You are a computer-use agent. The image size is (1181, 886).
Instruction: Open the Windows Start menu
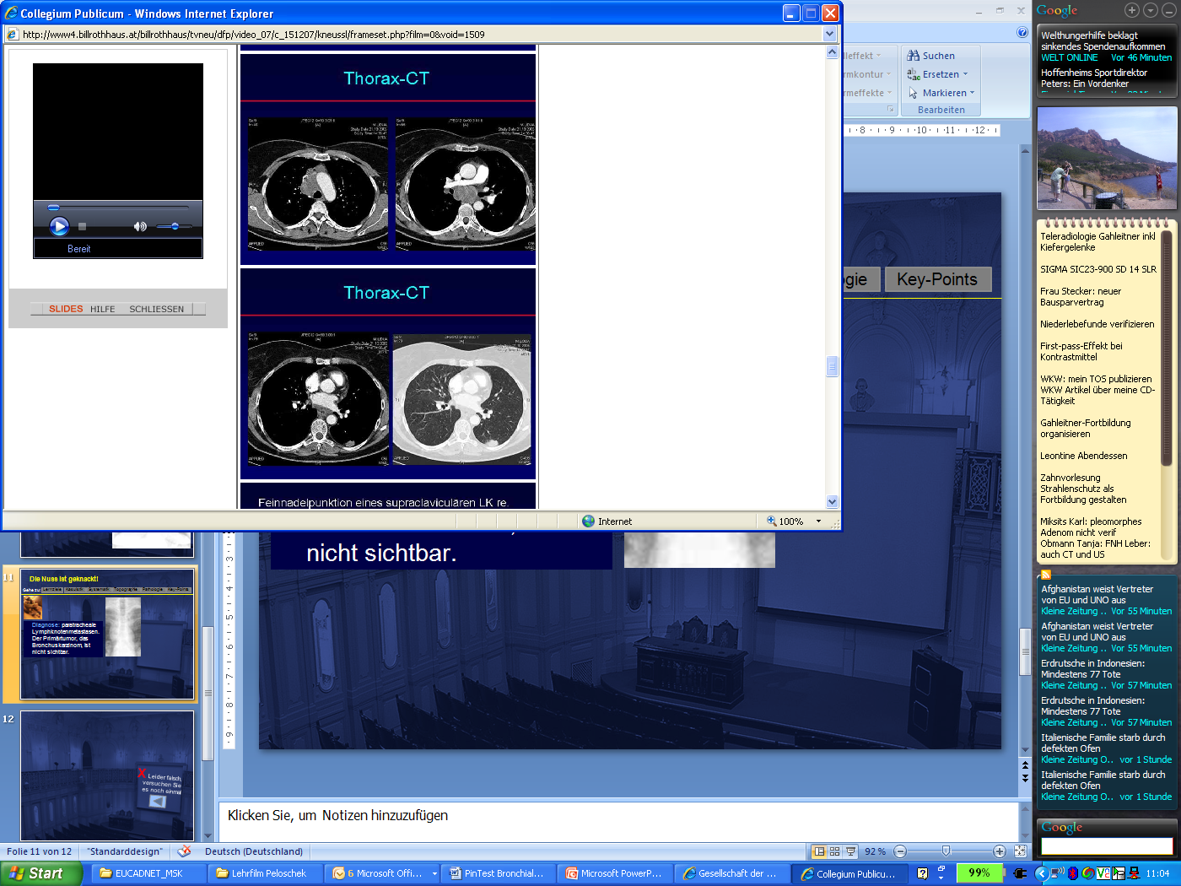coord(40,873)
